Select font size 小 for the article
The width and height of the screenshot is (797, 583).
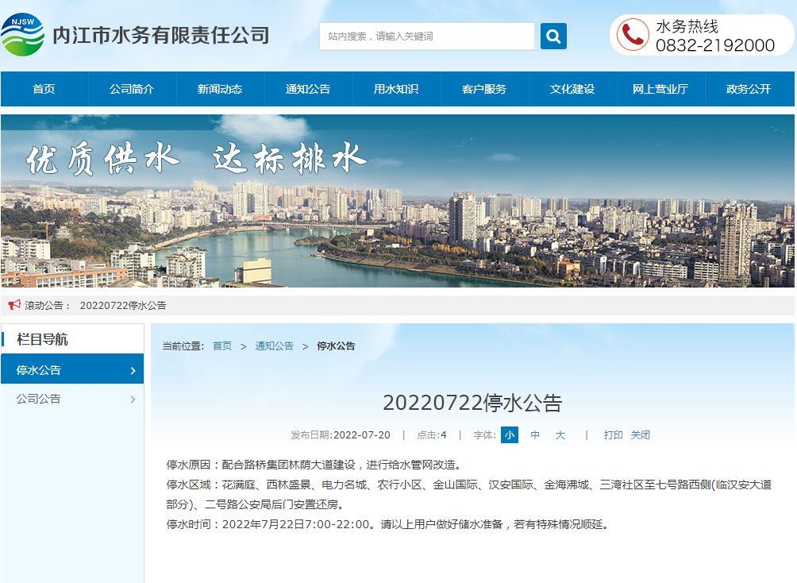click(x=509, y=435)
